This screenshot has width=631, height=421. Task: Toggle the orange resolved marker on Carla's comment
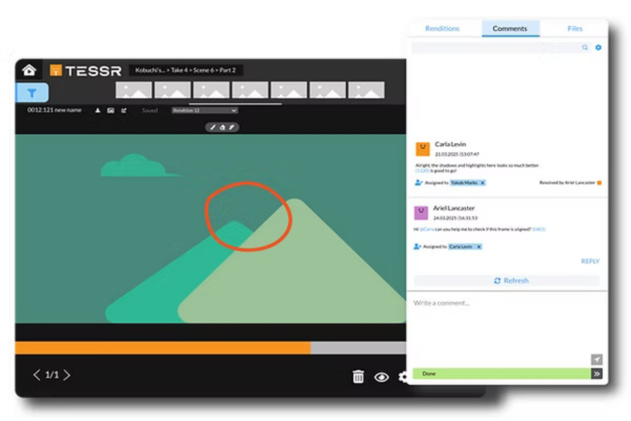(599, 183)
